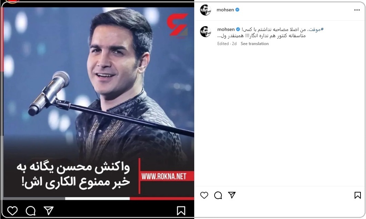This screenshot has width=366, height=219.
Task: Click the WWW.ROKNA.NET banner on the image
Action: 164,176
